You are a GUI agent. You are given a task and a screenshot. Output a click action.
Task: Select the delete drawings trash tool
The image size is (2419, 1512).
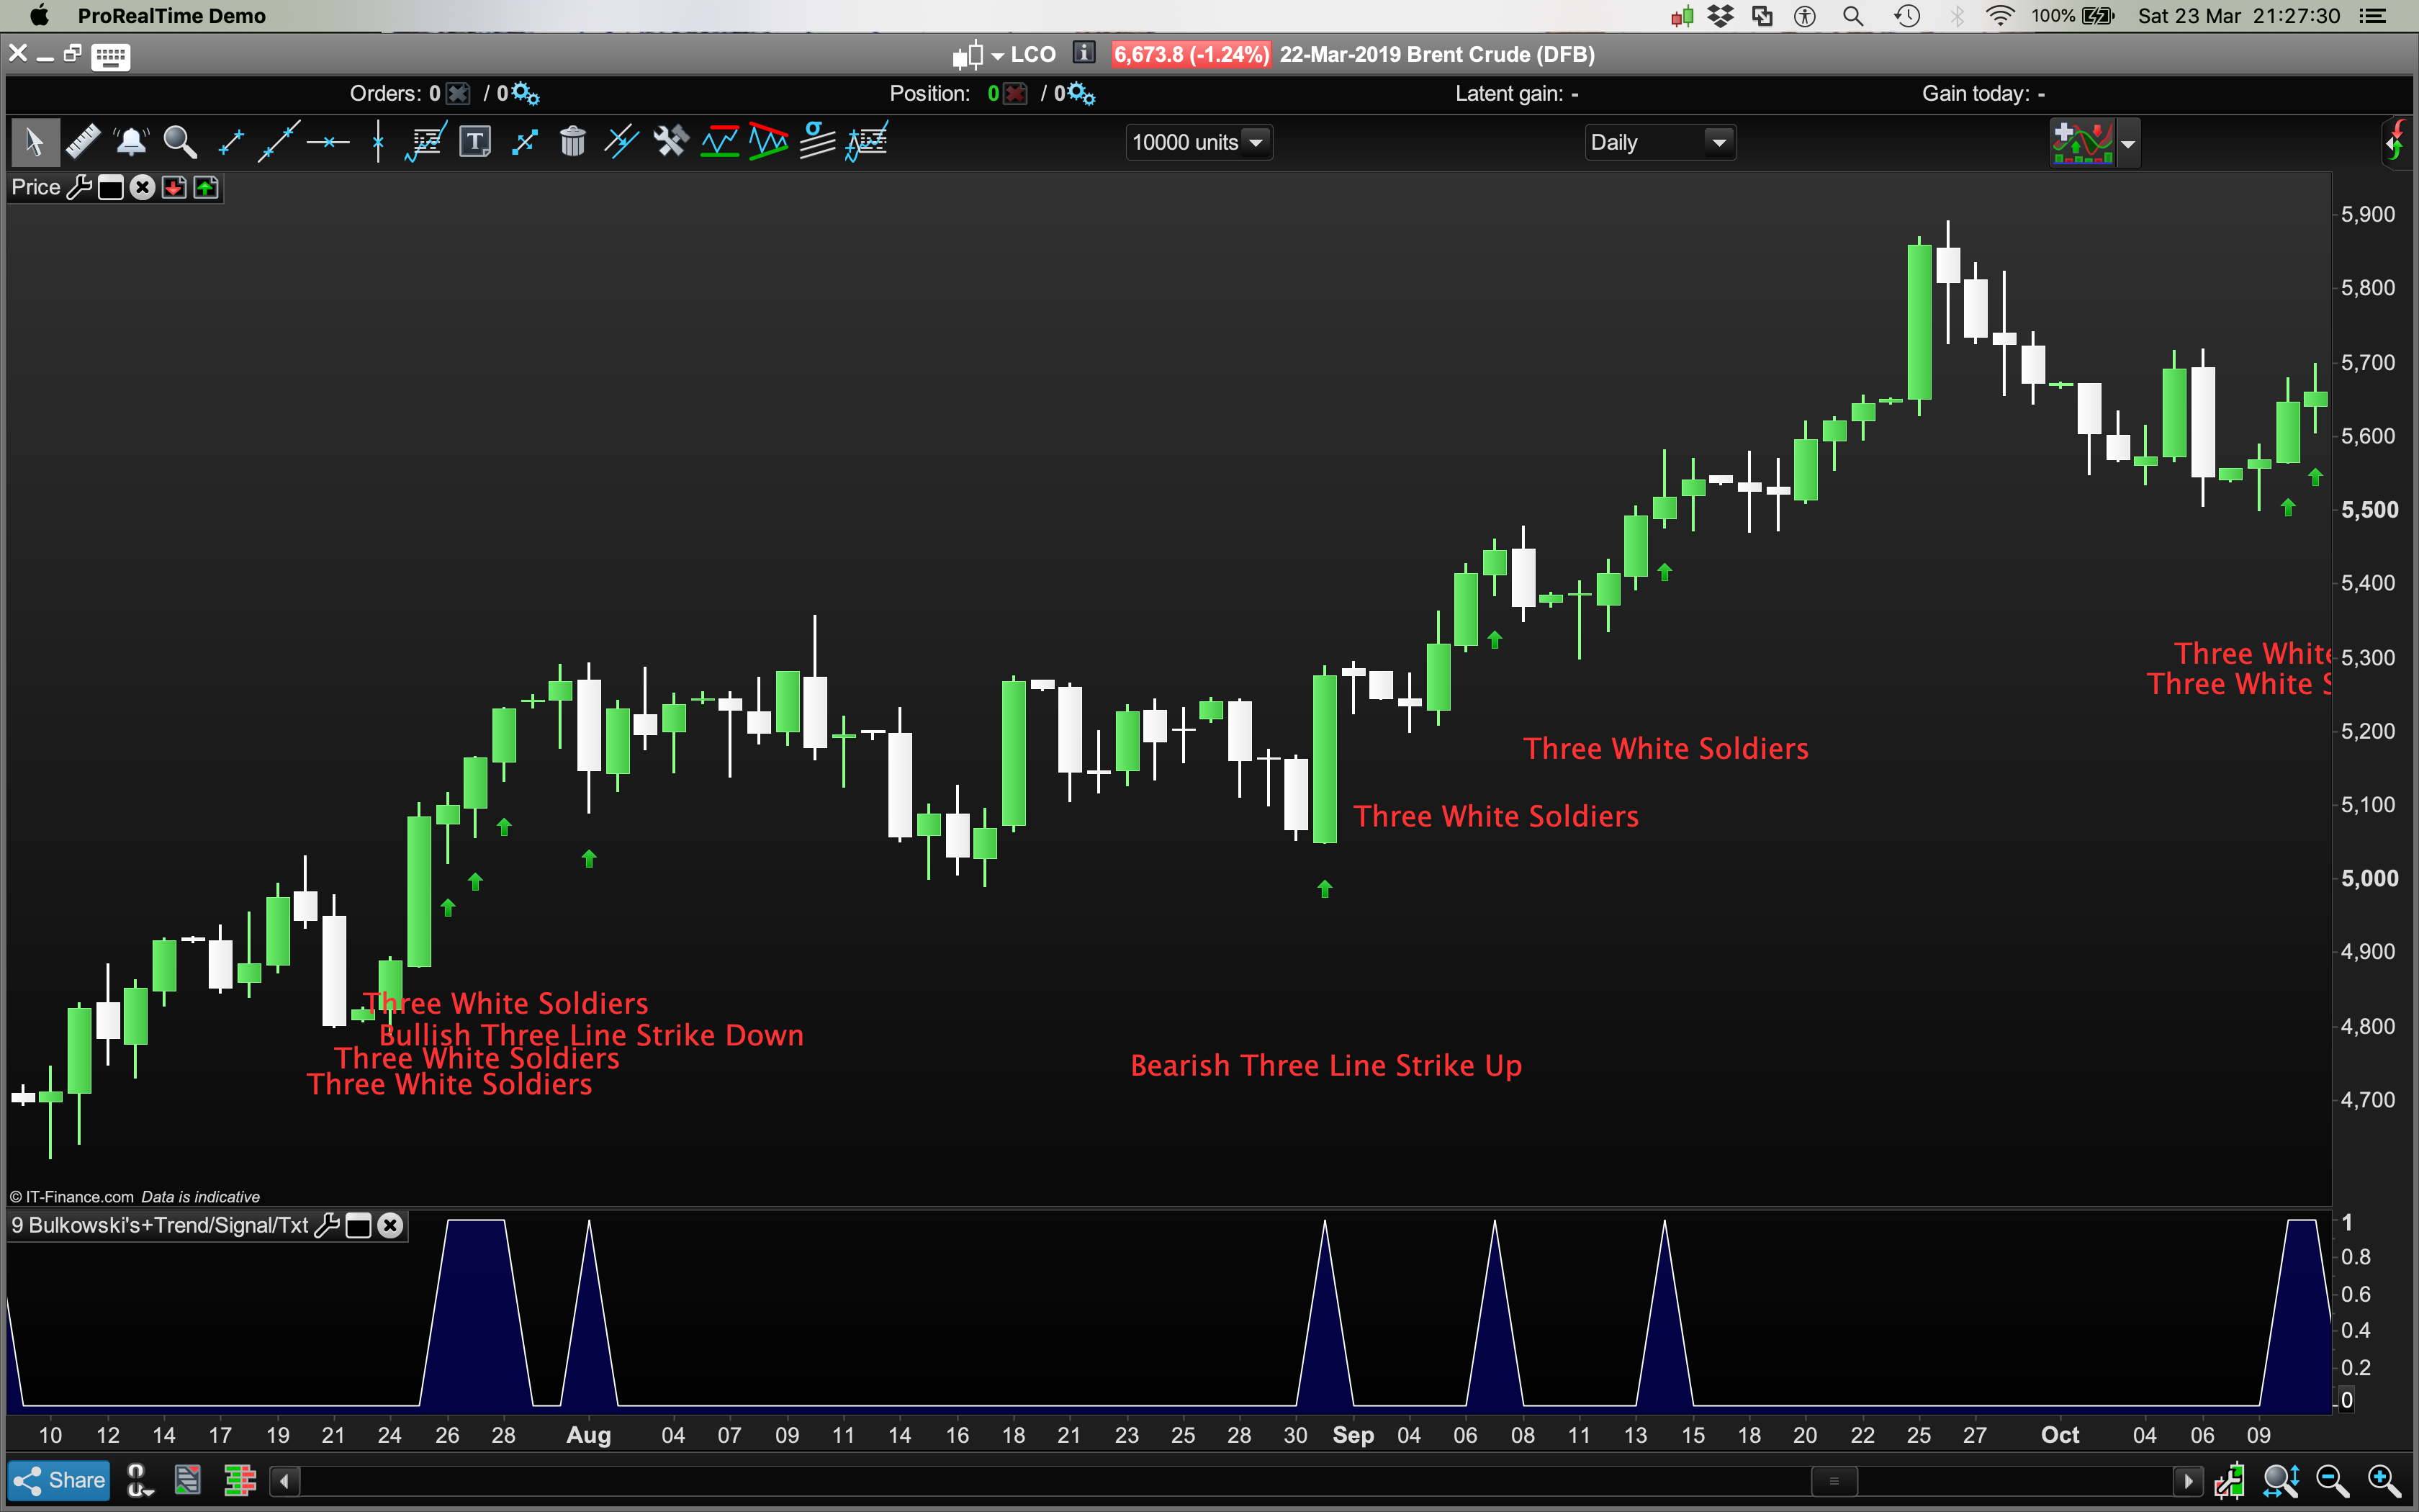point(573,141)
